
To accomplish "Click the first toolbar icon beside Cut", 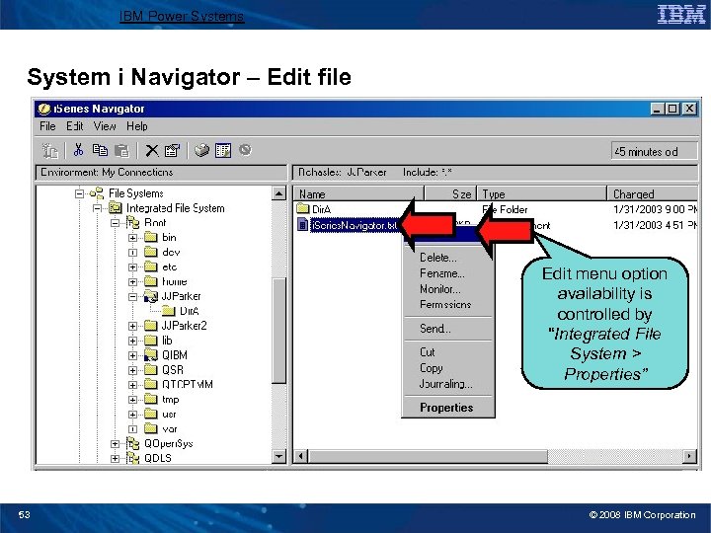I will [x=50, y=150].
